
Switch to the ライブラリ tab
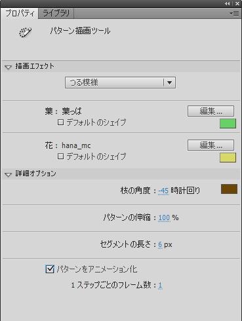[x=56, y=13]
